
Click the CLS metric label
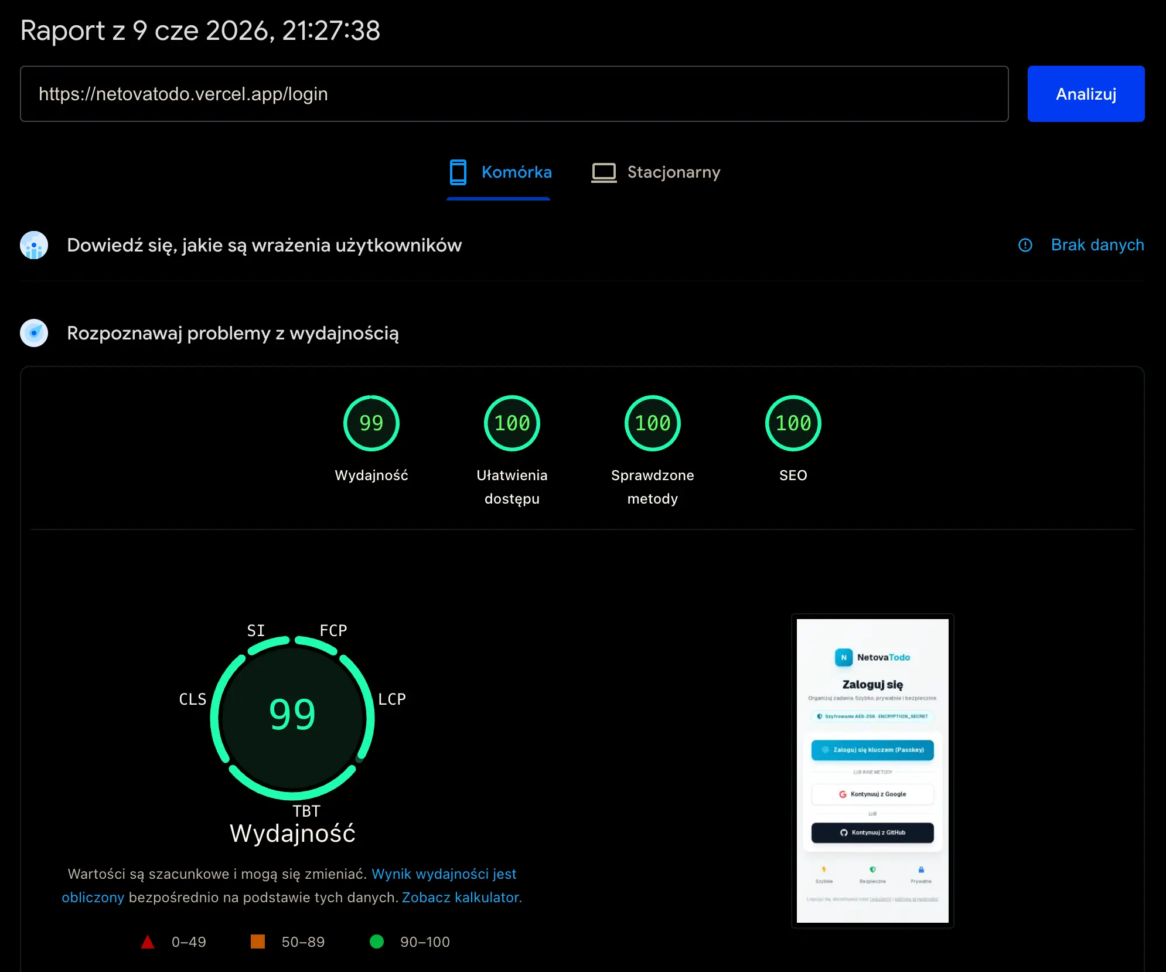tap(193, 699)
